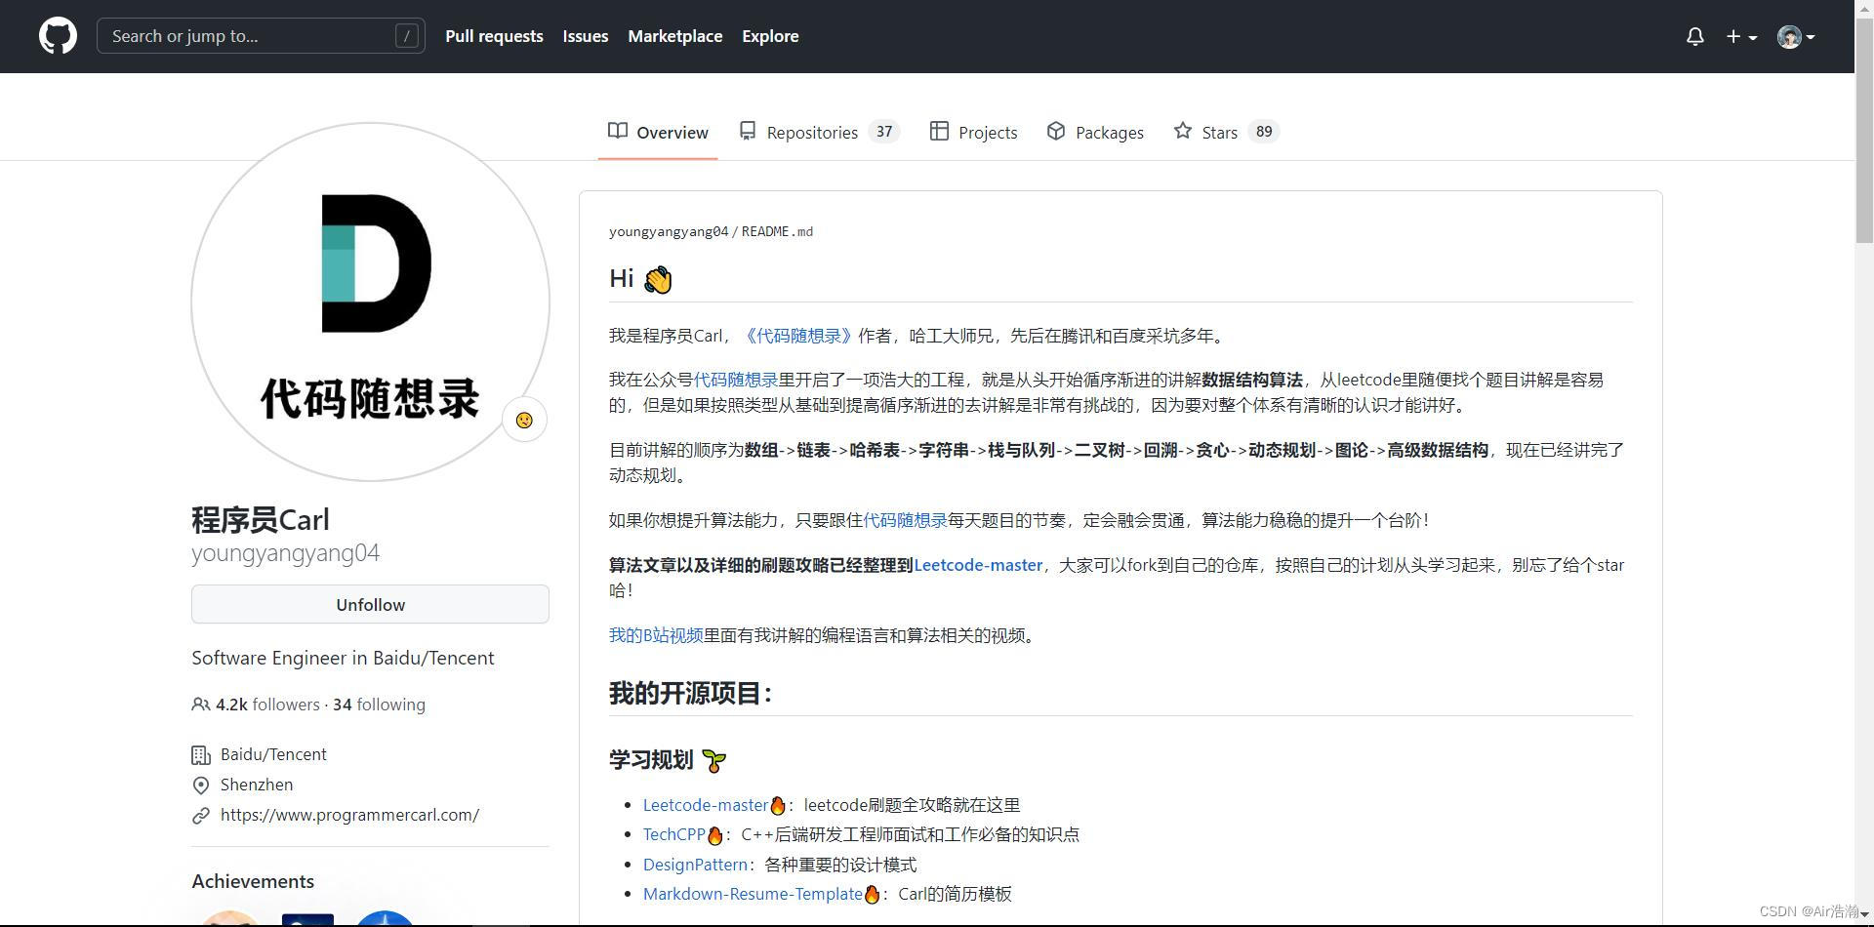Screen dimensions: 1874x927
Task: Open the Packages tab
Action: 1095,132
